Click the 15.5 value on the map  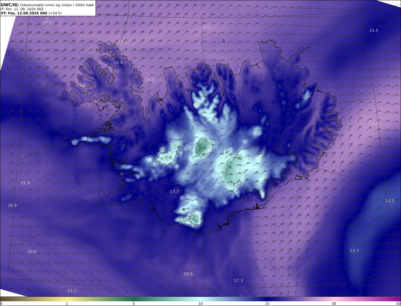coord(373,30)
